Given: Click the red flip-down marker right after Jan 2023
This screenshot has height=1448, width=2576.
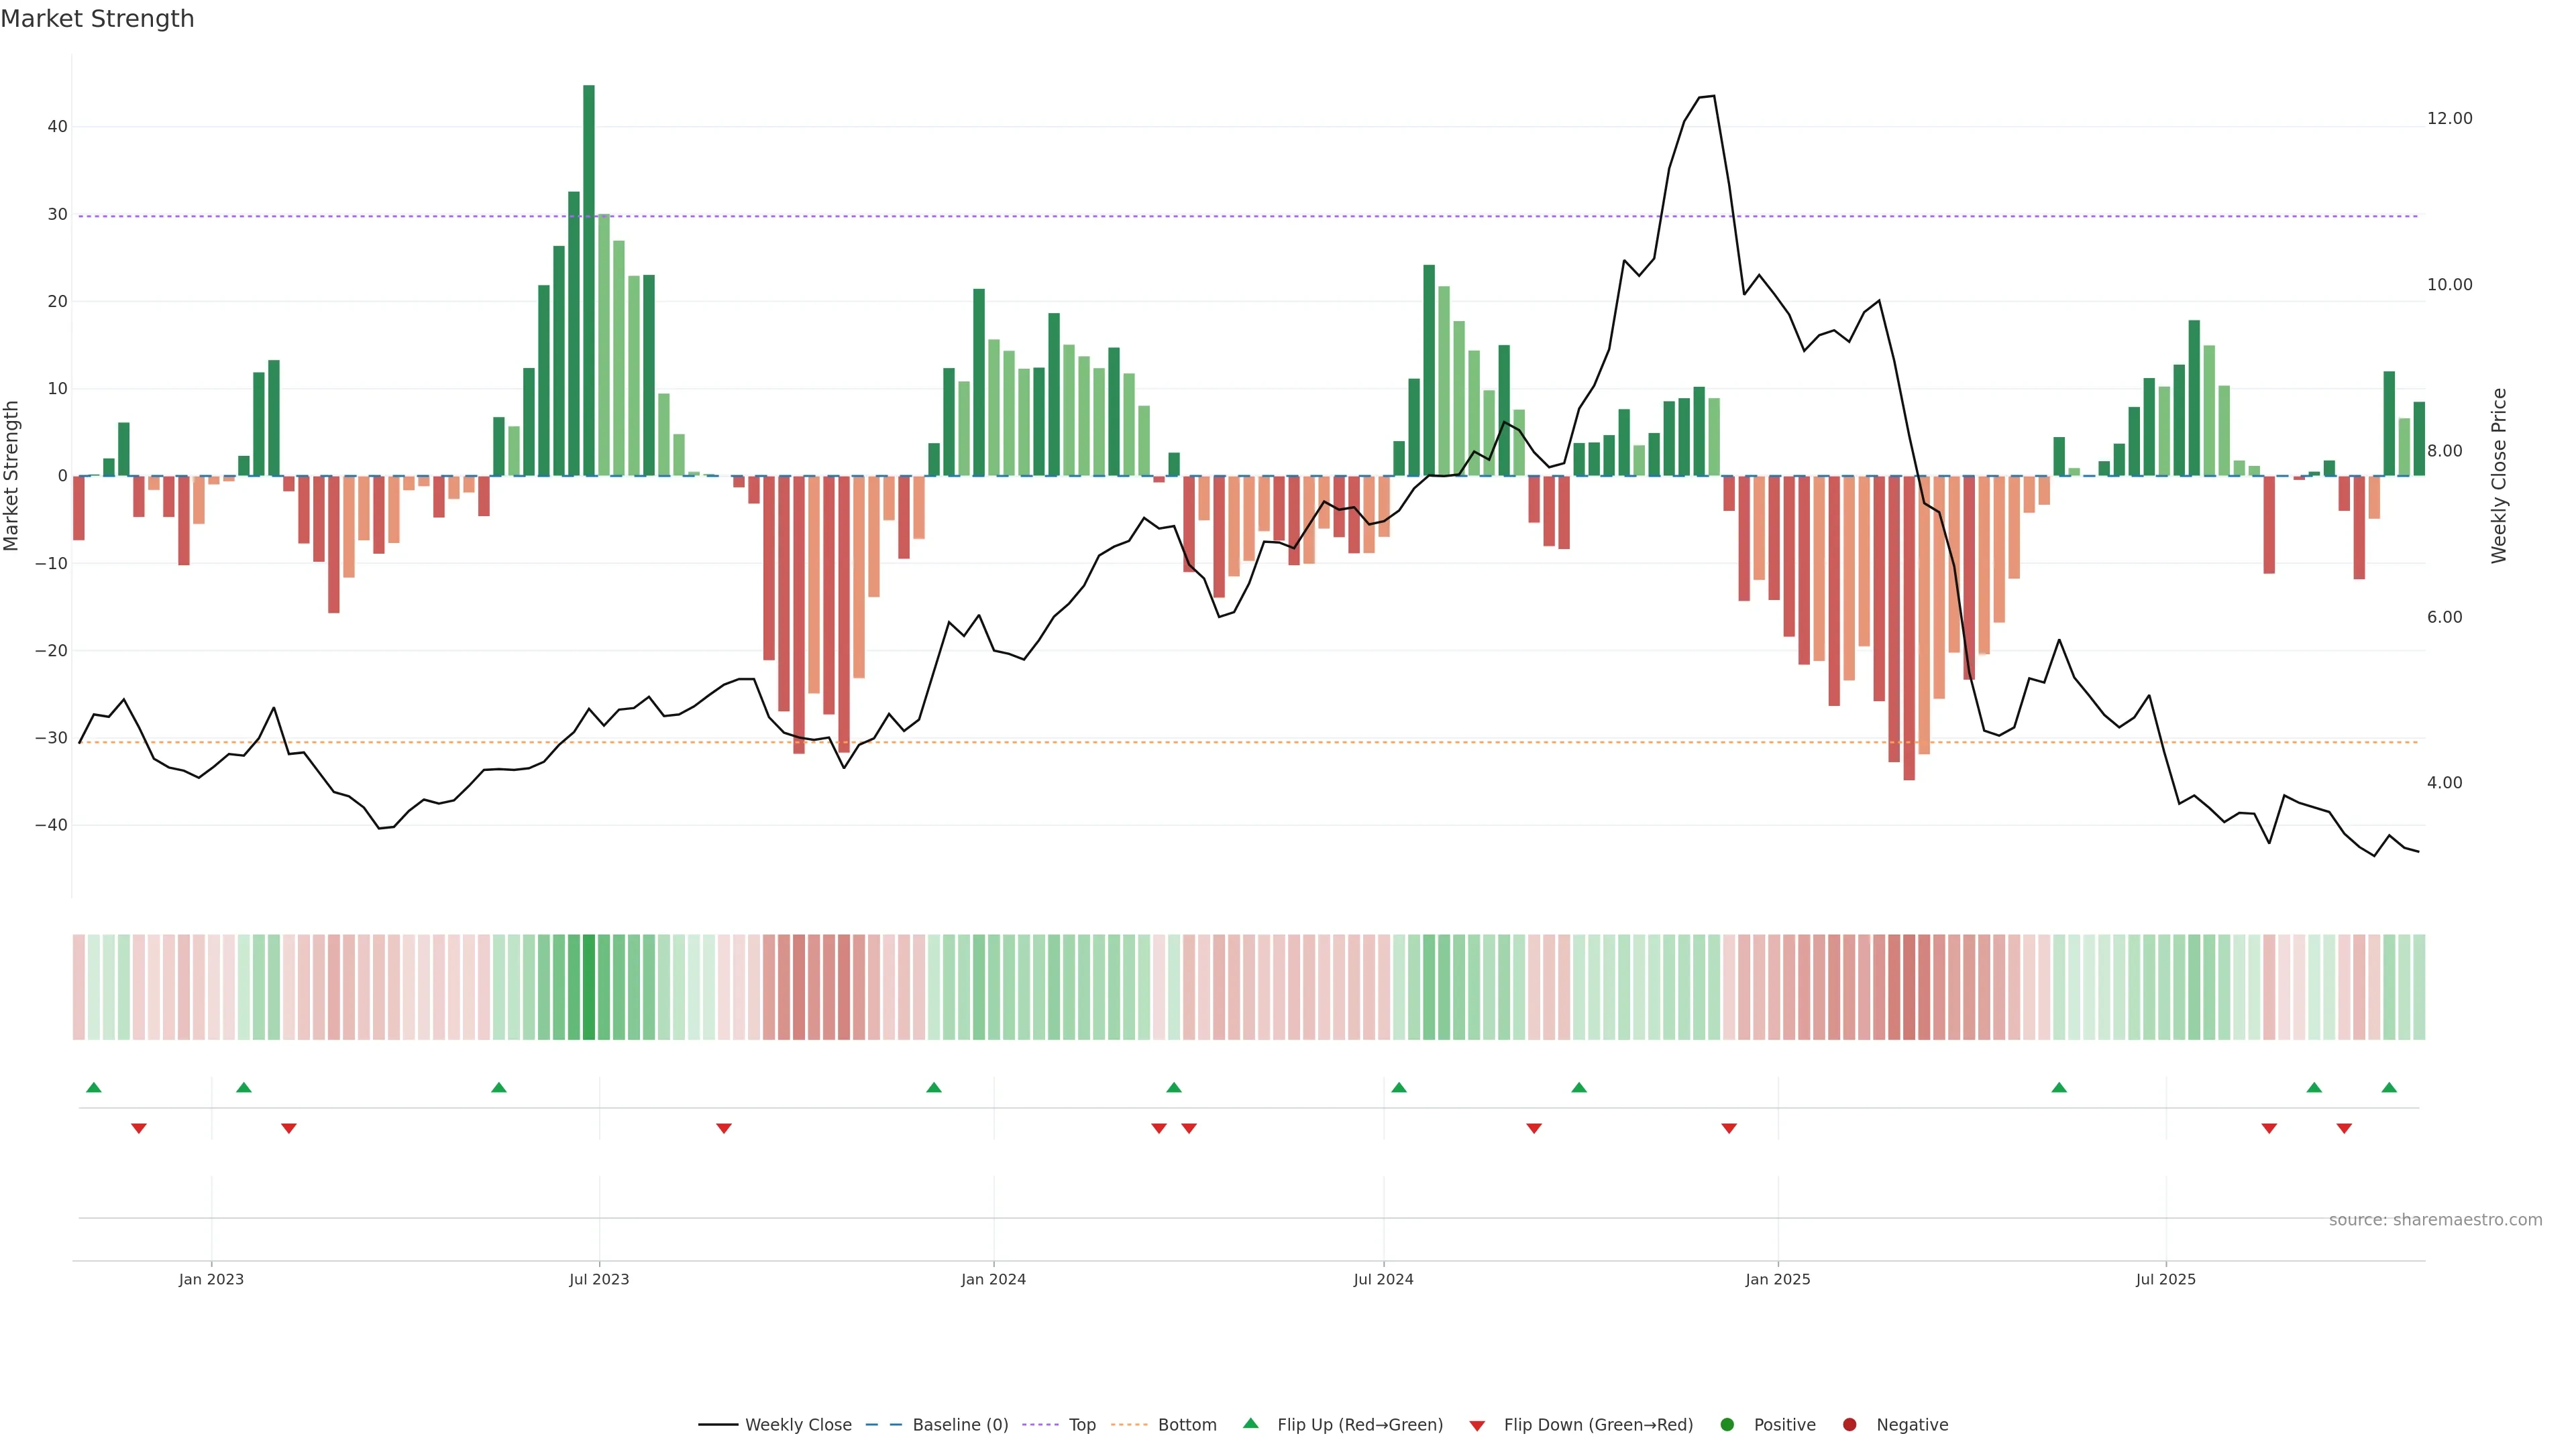Looking at the screenshot, I should 289,1128.
